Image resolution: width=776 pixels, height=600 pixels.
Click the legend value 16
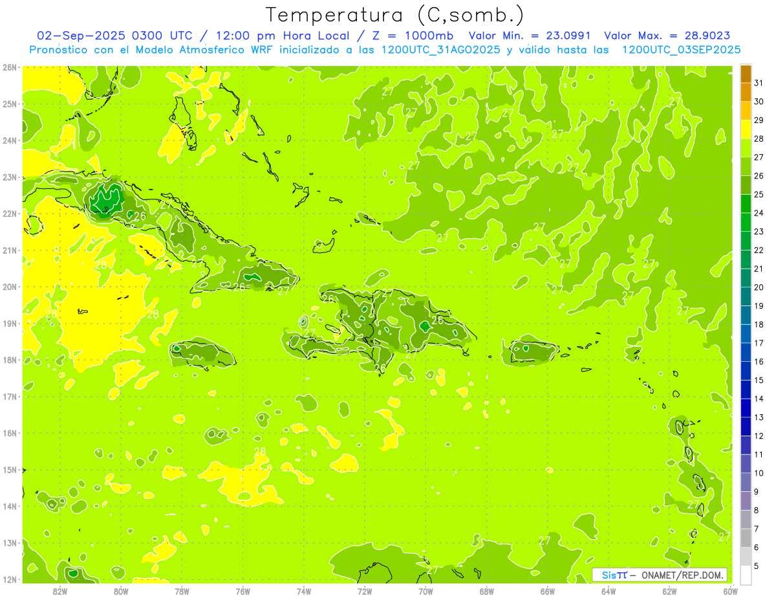click(x=759, y=362)
